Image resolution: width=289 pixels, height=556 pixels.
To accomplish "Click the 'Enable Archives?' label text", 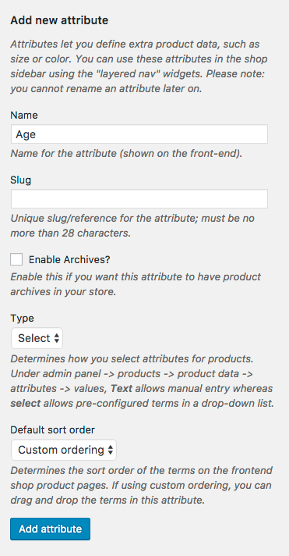I will pos(69,259).
